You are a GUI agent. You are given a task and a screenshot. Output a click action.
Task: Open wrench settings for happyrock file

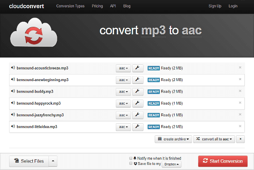[138, 103]
